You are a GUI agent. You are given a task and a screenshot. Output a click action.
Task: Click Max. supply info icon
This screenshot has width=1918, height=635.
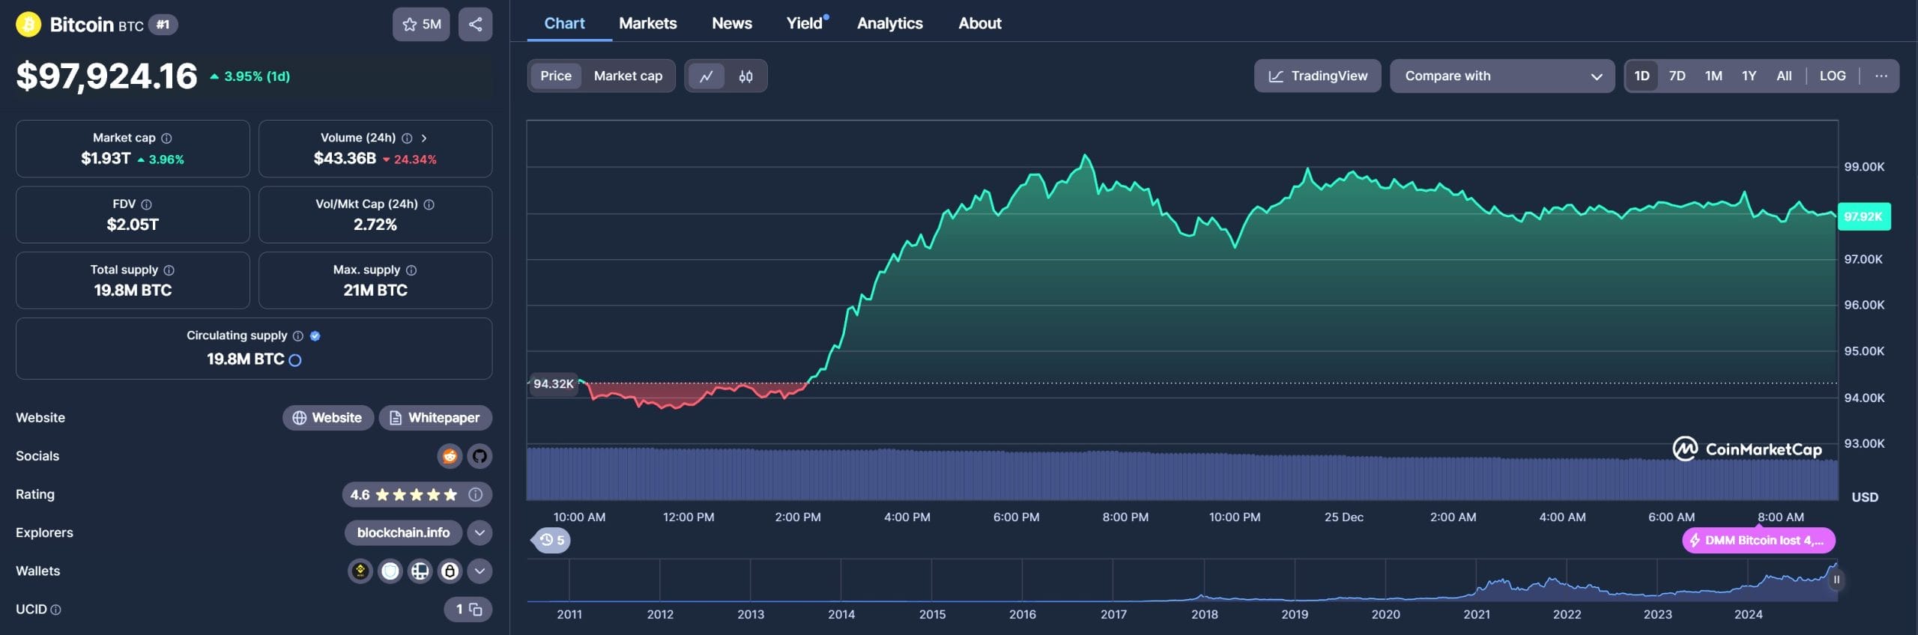pyautogui.click(x=411, y=270)
